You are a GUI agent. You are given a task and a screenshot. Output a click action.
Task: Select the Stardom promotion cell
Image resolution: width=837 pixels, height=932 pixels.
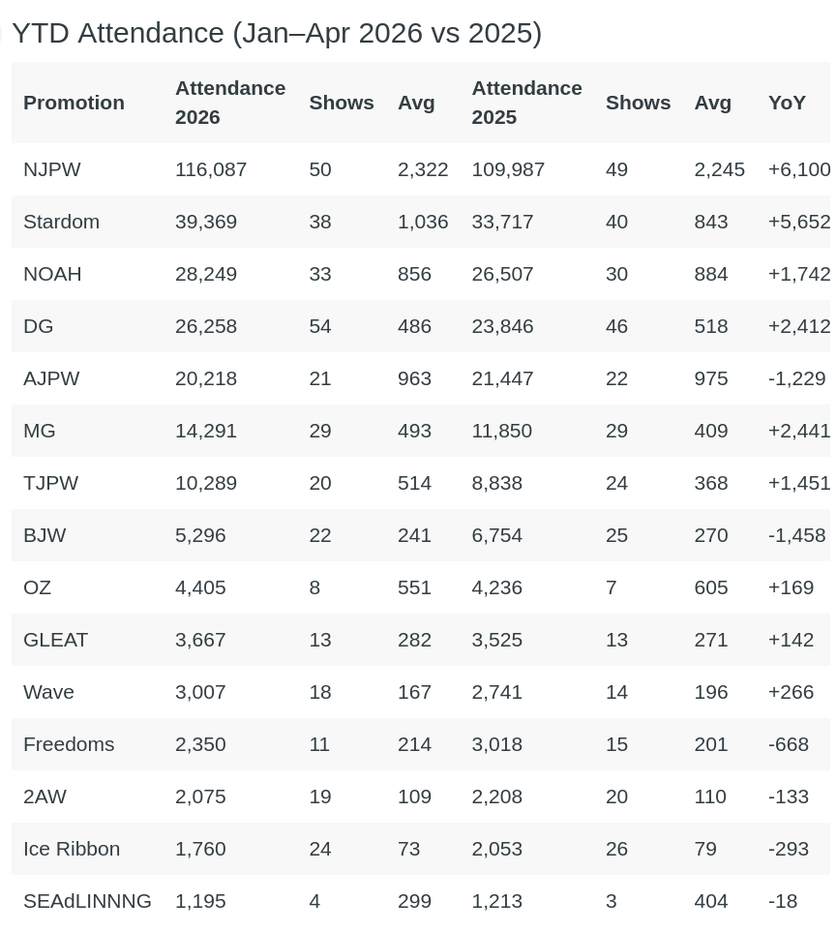click(x=61, y=222)
